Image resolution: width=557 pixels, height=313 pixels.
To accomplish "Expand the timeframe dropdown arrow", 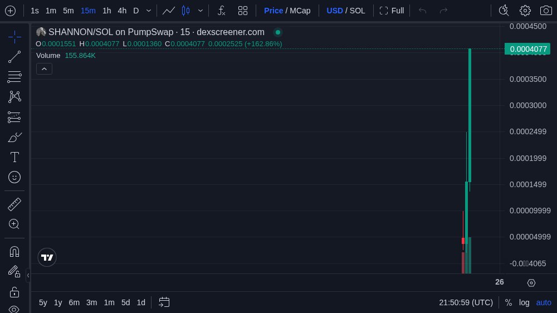I will [x=149, y=11].
